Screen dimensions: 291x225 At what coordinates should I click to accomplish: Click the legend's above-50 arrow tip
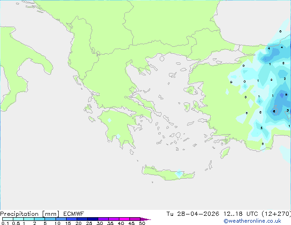(x=145, y=219)
